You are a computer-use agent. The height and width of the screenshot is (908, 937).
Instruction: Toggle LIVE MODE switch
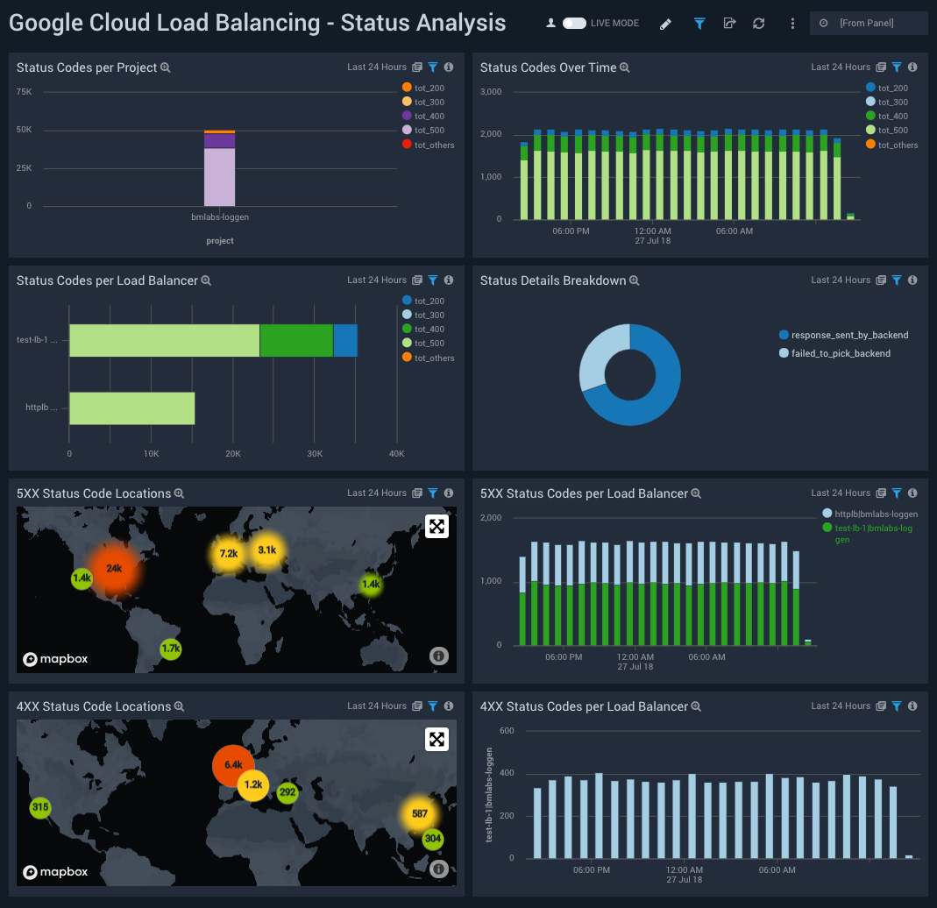point(575,23)
